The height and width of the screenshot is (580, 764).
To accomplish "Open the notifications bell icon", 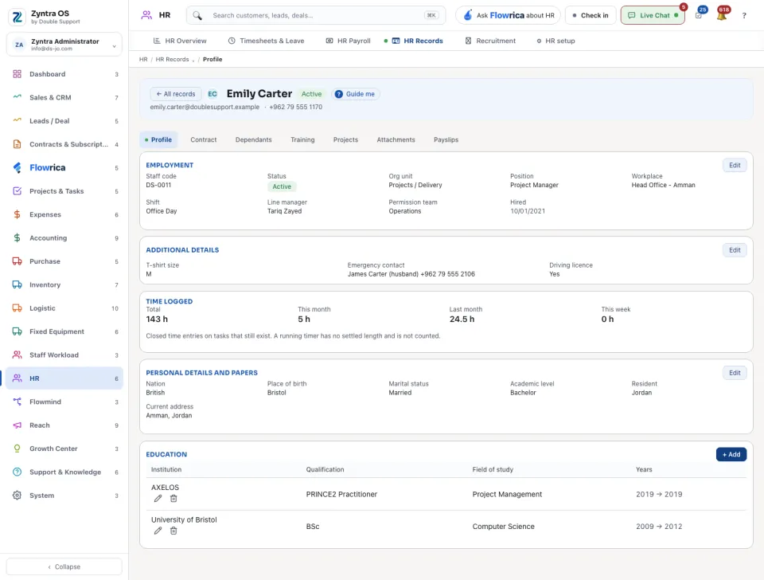I will click(722, 15).
